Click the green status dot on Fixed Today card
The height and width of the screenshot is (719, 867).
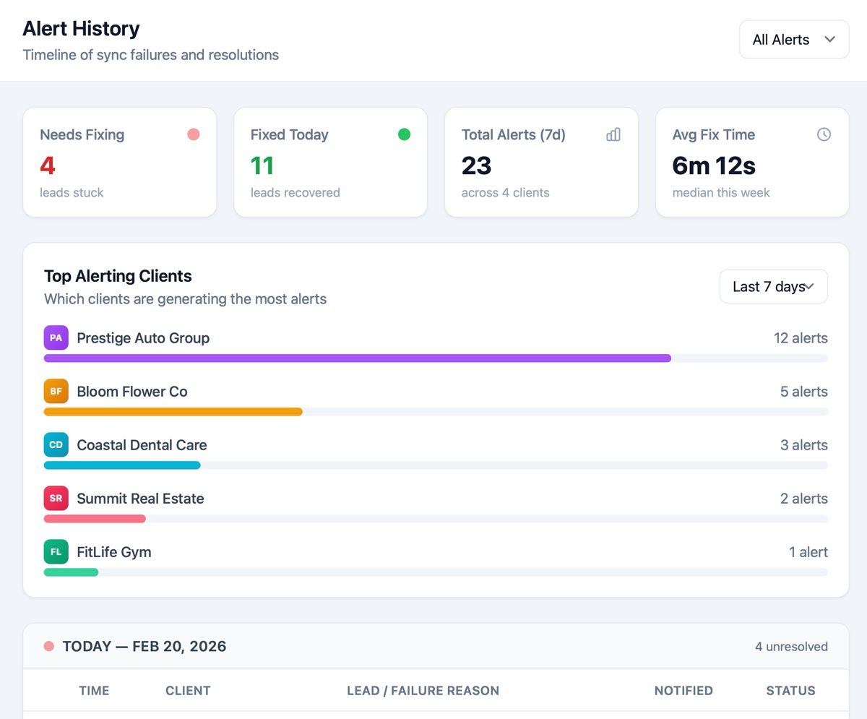coord(404,134)
